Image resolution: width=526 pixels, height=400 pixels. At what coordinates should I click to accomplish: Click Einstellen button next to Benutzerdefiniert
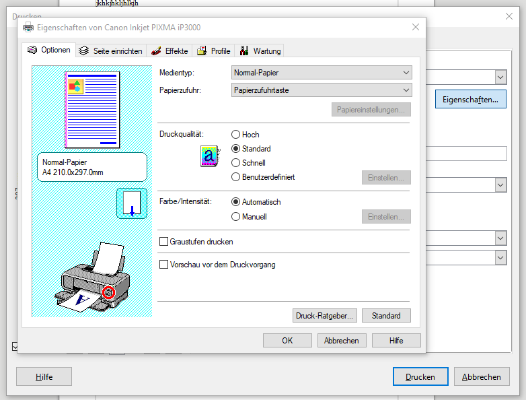point(386,178)
